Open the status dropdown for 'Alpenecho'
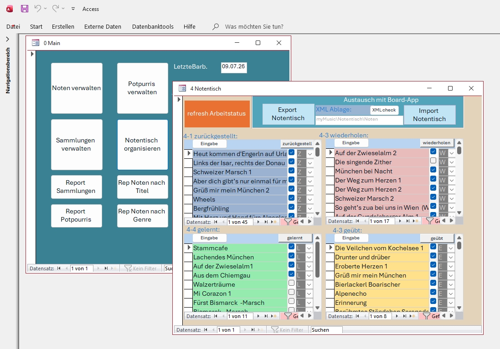Image resolution: width=500 pixels, height=349 pixels. pyautogui.click(x=451, y=294)
